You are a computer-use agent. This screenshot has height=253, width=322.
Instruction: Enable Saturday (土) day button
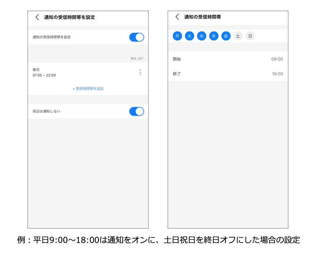tap(238, 36)
